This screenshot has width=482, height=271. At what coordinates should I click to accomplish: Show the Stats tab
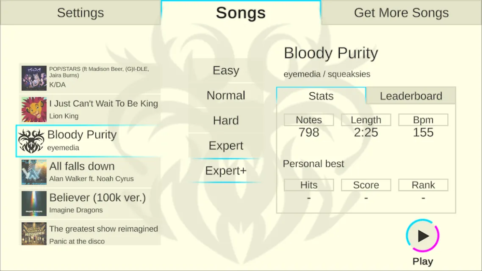pos(321,96)
